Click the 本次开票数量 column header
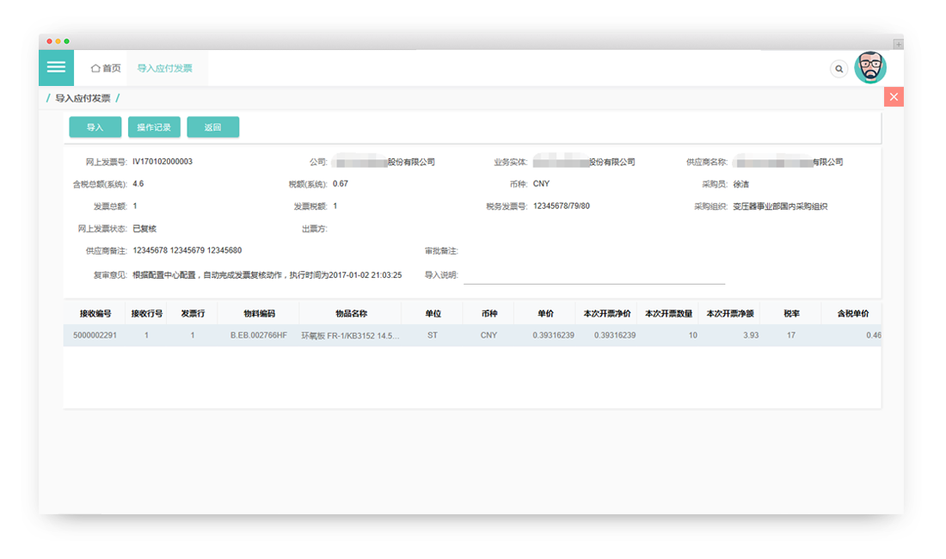 click(x=668, y=314)
